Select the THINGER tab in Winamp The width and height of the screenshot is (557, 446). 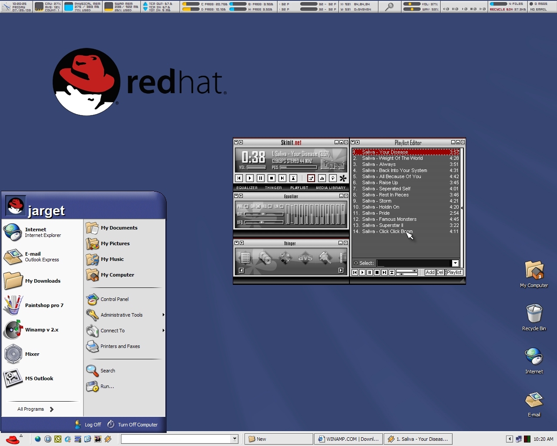(x=273, y=188)
